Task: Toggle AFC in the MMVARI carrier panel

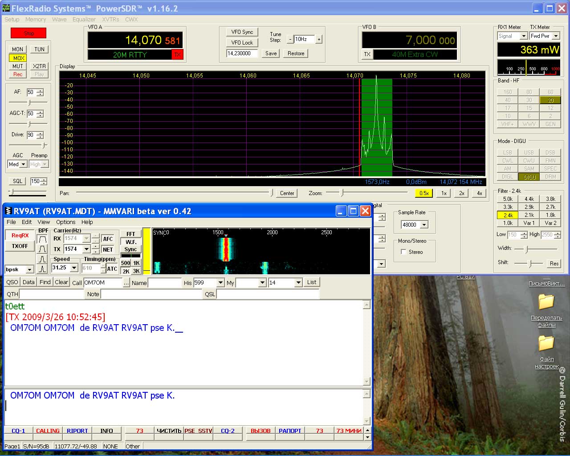Action: [108, 239]
